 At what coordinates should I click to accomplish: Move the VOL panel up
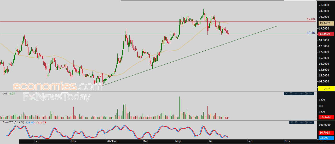point(296,93)
